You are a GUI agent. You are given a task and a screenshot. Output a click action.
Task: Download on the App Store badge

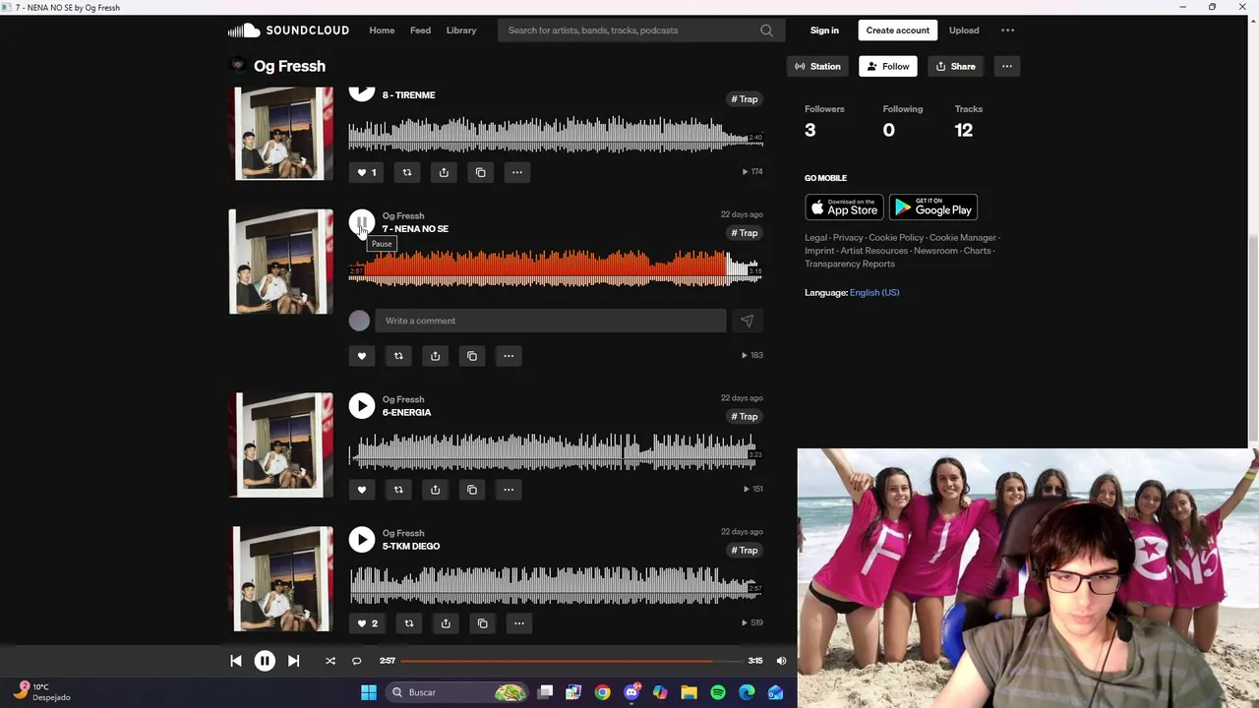click(x=844, y=207)
